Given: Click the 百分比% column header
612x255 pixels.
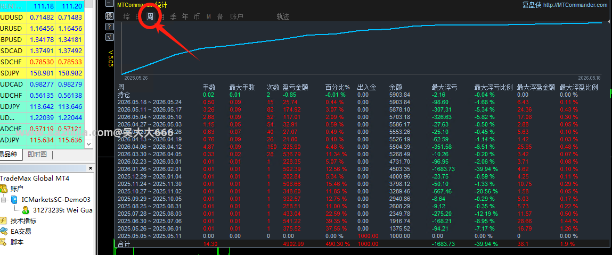Looking at the screenshot, I should (338, 87).
